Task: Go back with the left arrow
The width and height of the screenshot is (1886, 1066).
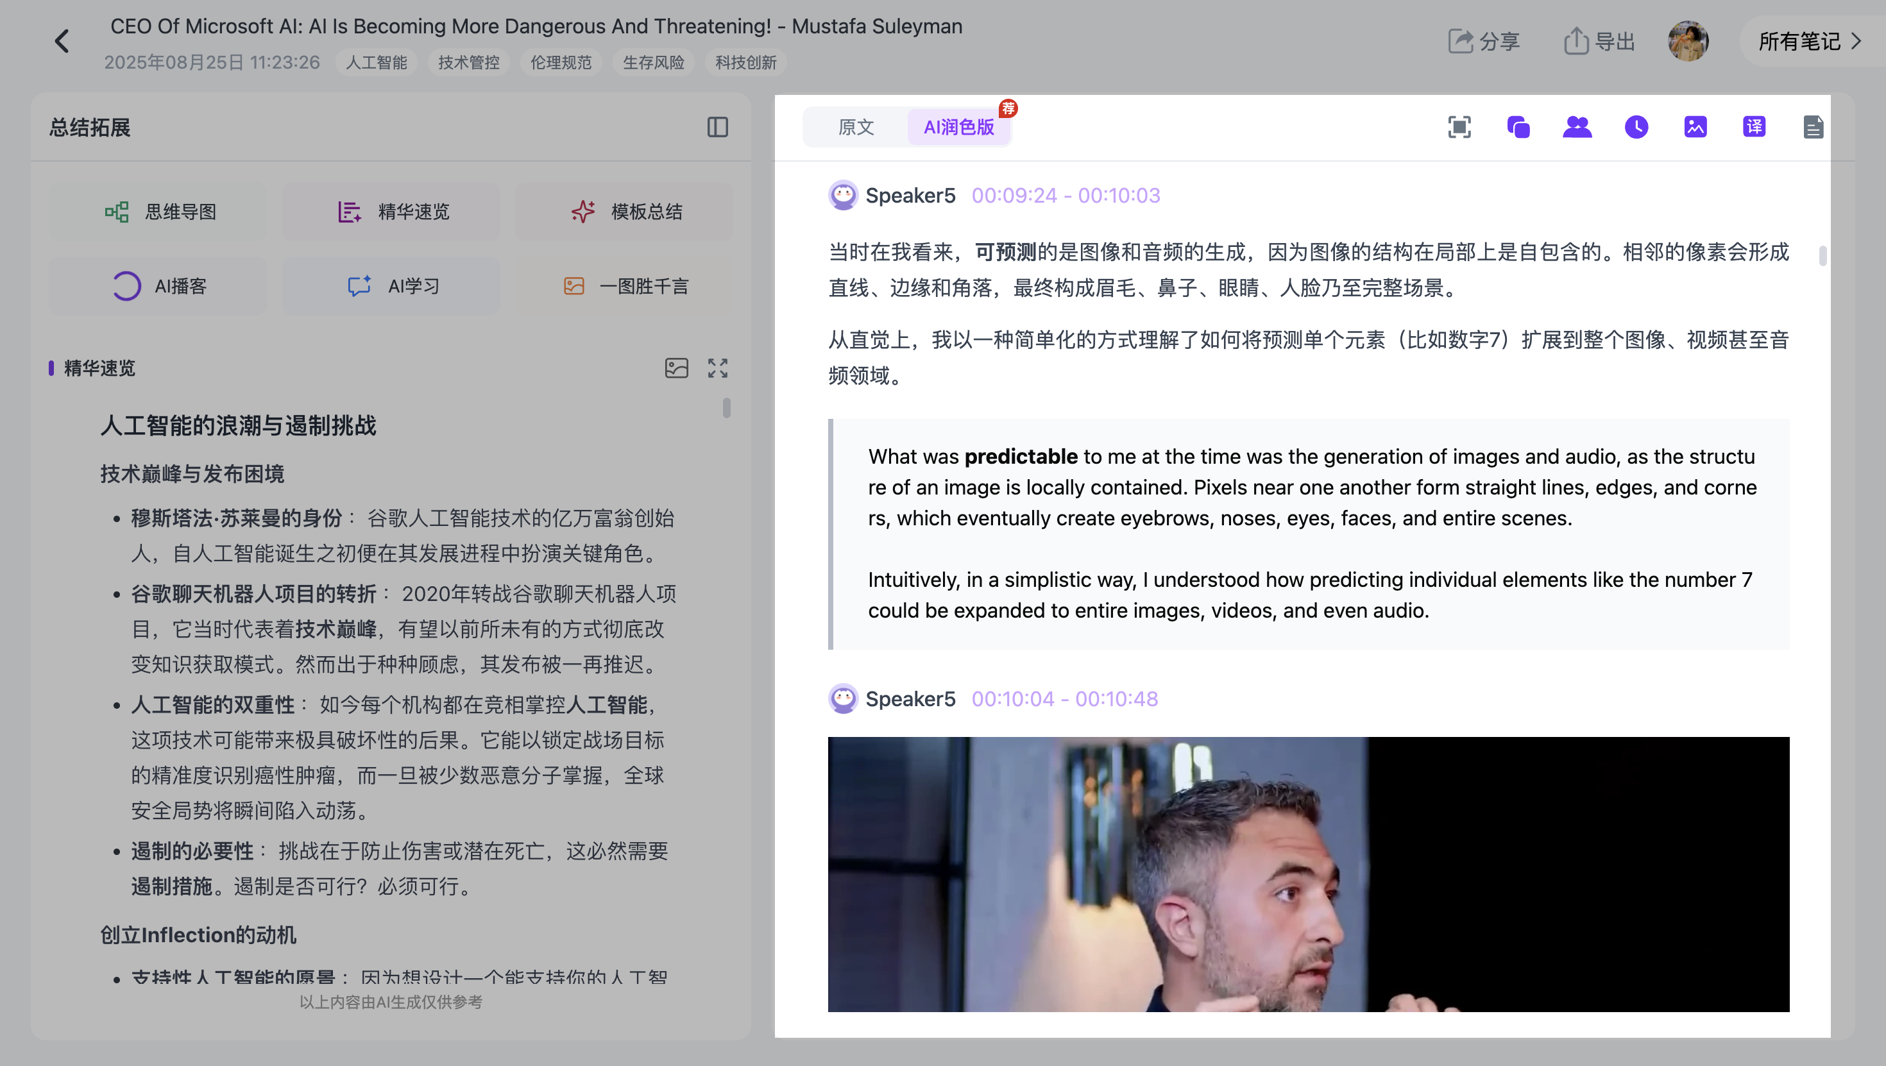Action: (x=62, y=41)
